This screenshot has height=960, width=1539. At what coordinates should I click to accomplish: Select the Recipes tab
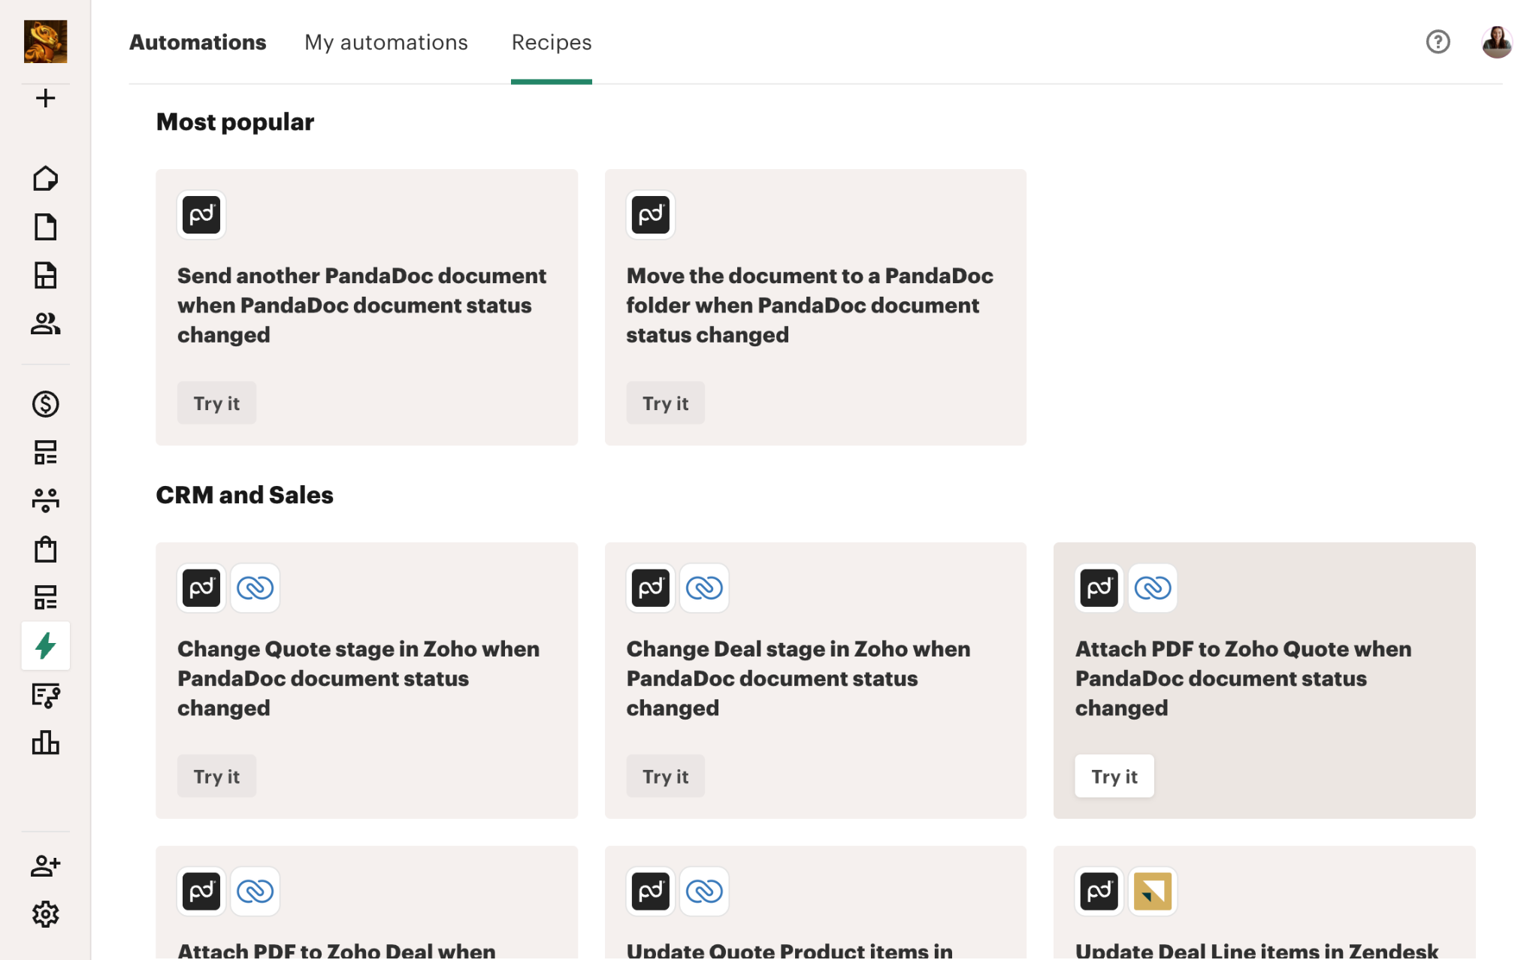click(x=552, y=42)
